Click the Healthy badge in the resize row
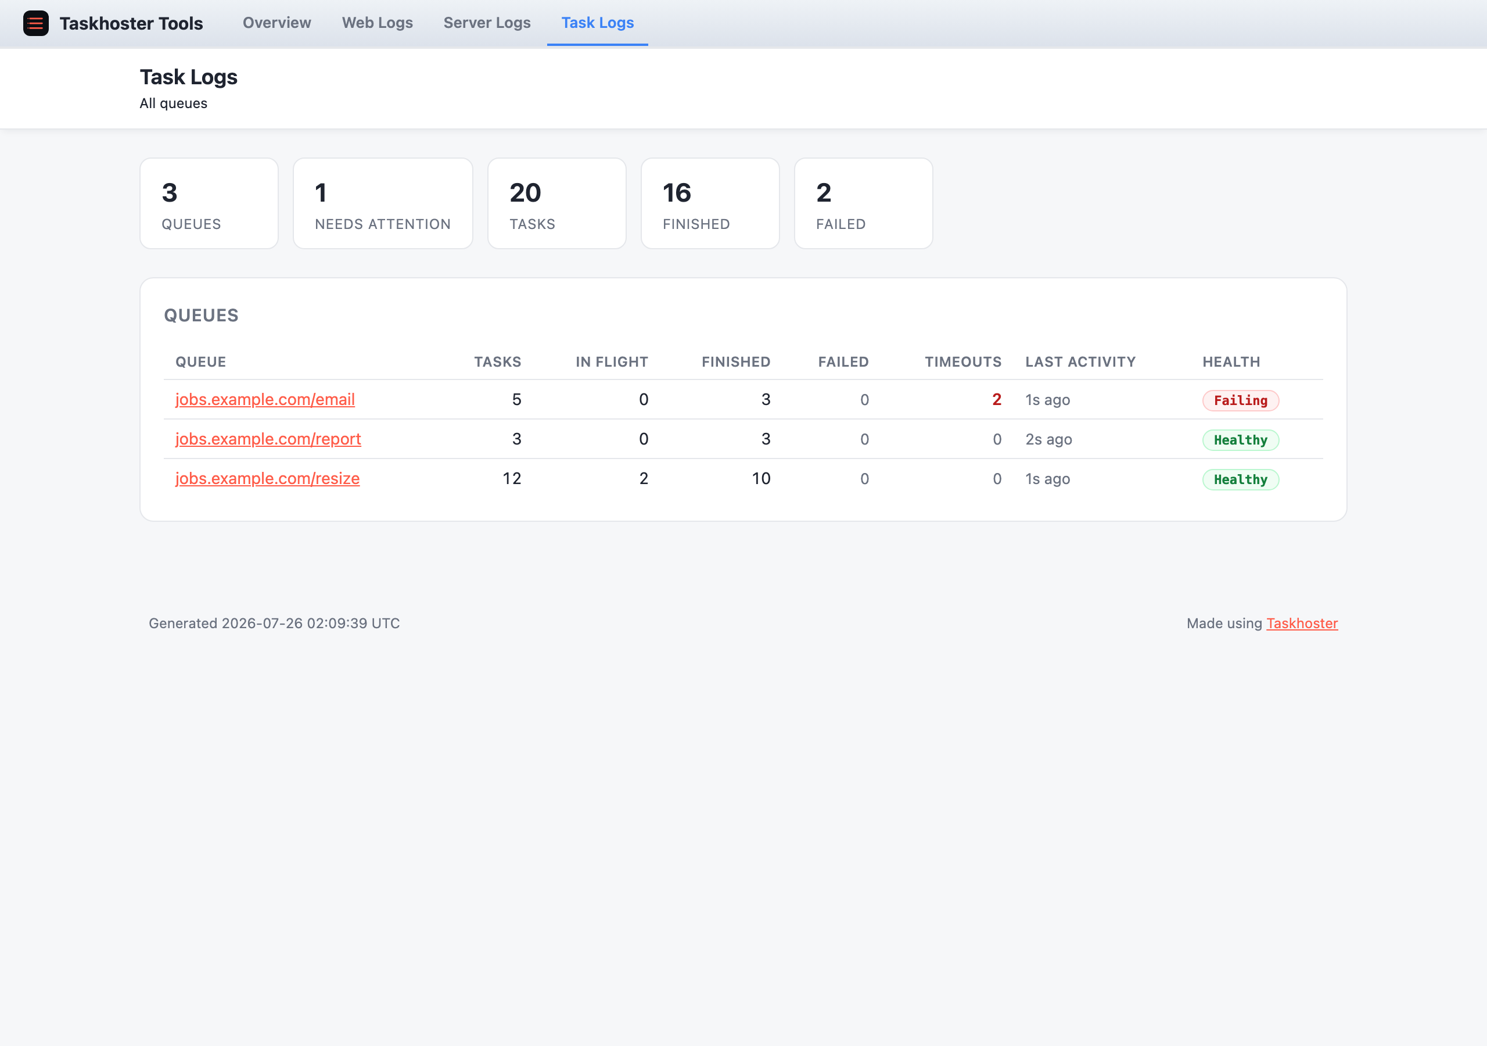 (1240, 479)
